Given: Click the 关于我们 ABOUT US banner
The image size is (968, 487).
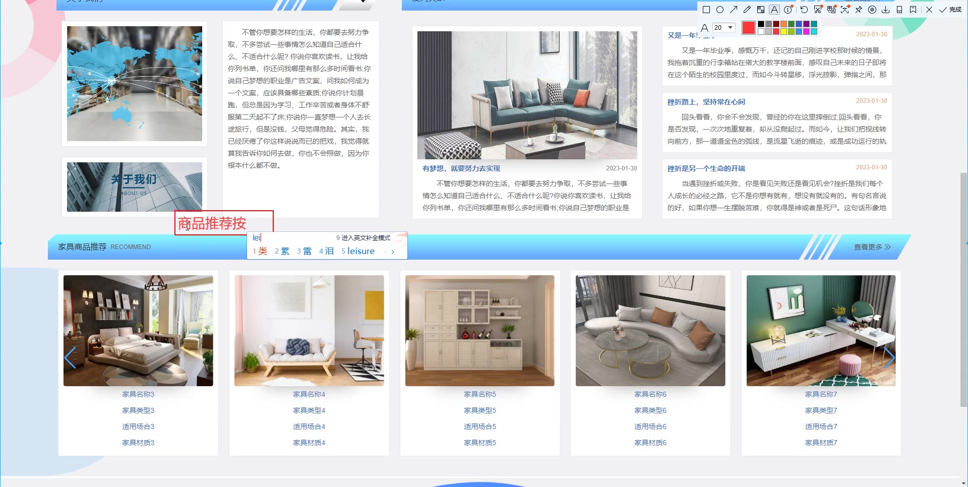Looking at the screenshot, I should 135,187.
